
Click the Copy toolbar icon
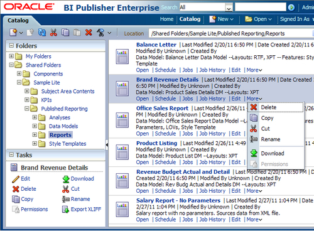tap(65, 33)
